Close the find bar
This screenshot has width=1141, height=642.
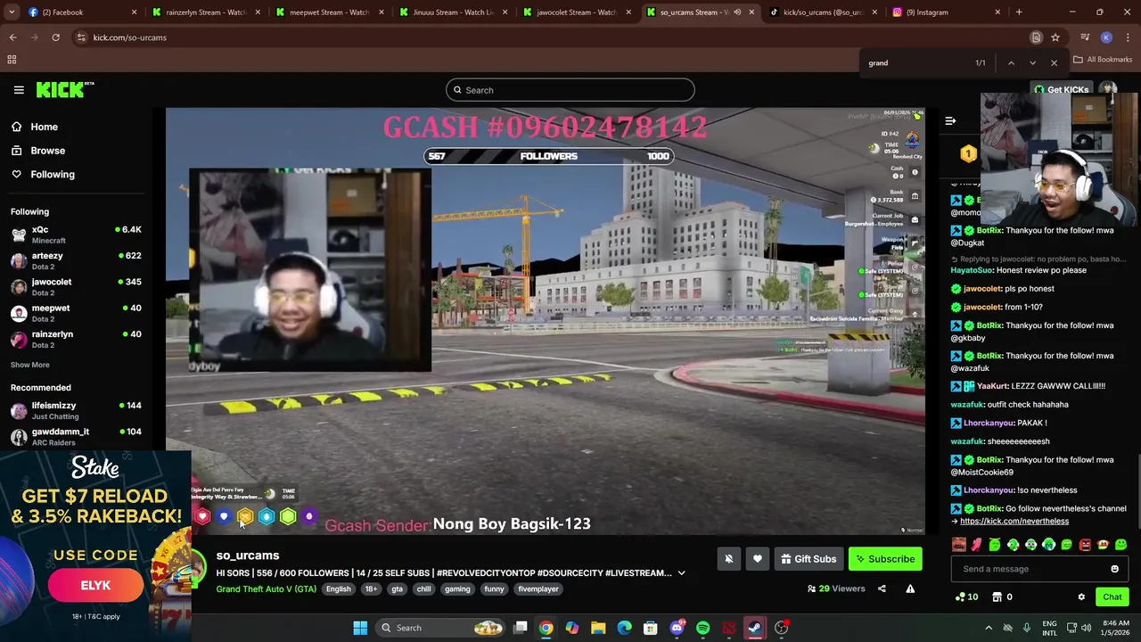point(1054,63)
